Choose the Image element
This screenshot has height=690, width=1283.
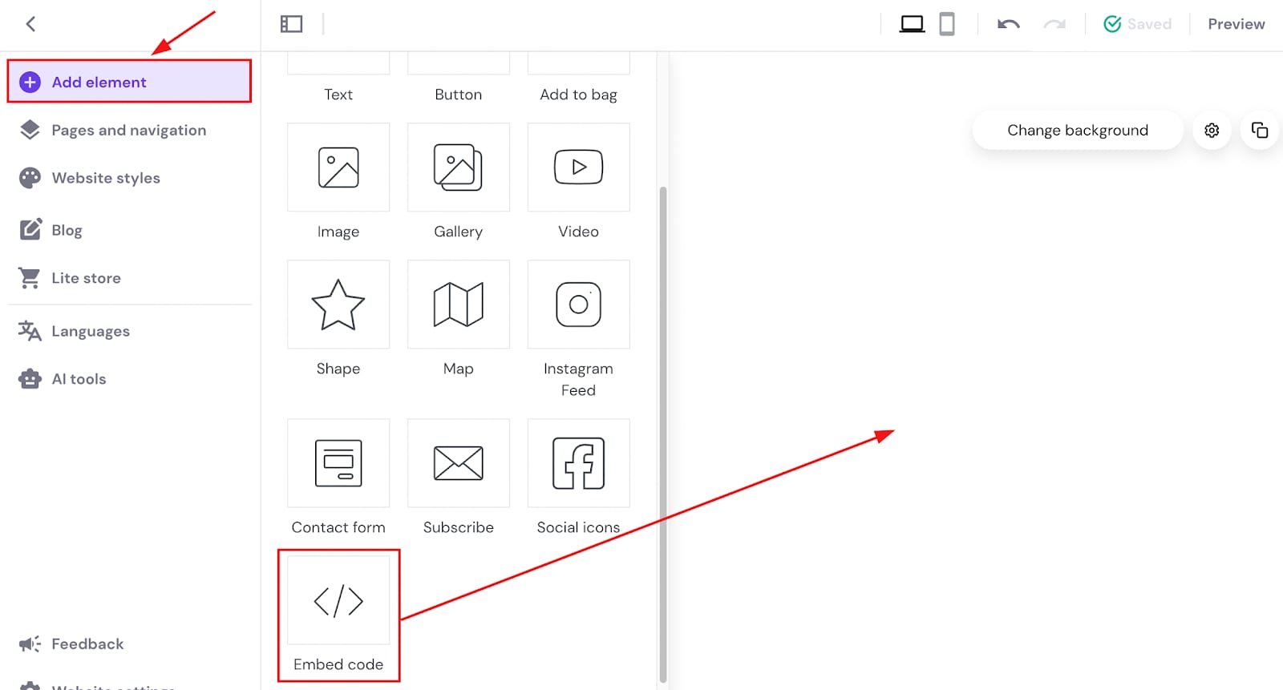338,167
